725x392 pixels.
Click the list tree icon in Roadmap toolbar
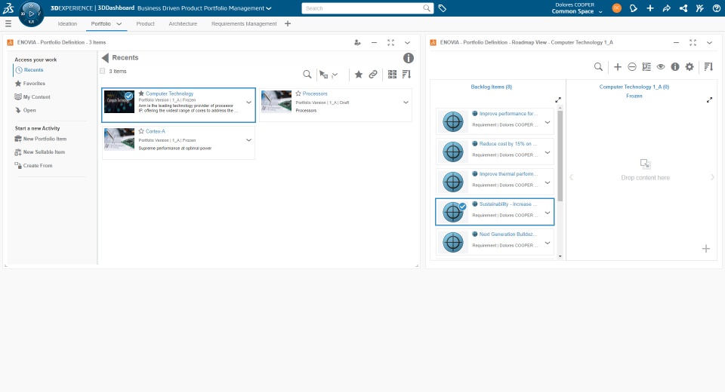[646, 67]
